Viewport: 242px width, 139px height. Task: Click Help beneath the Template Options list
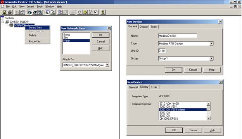pos(212,130)
